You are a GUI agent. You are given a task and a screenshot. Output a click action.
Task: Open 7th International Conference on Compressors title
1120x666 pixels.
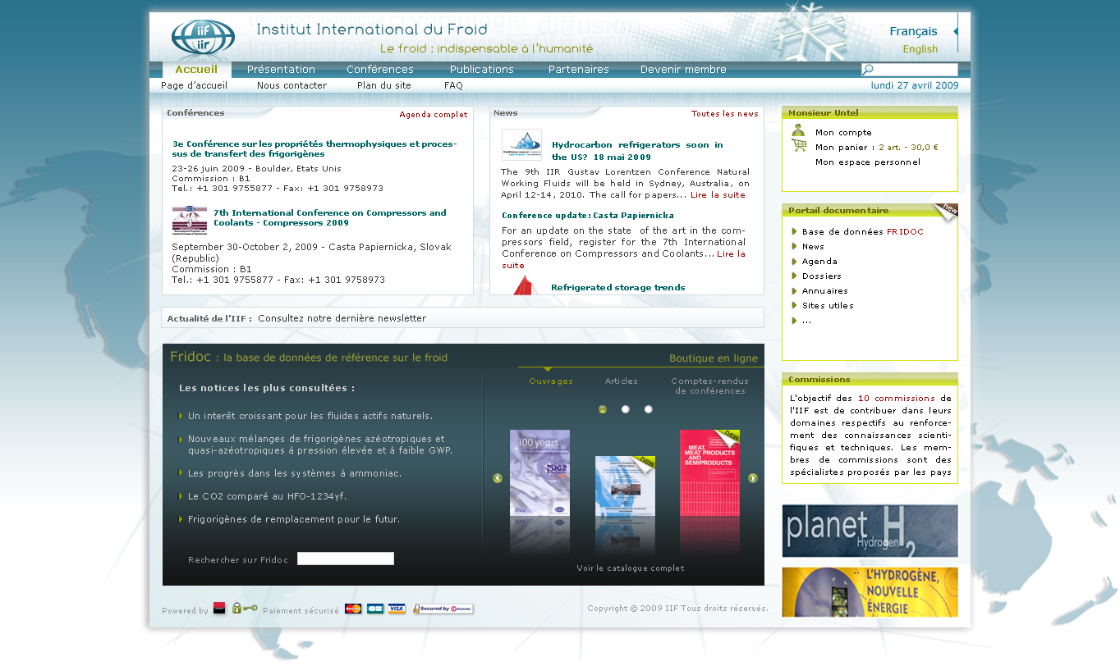pyautogui.click(x=330, y=217)
